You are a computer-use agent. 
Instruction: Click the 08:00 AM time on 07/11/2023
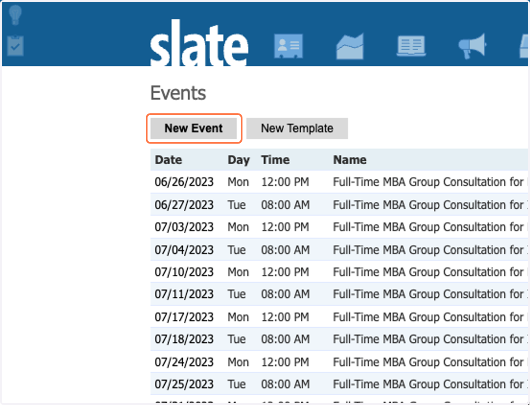pyautogui.click(x=285, y=294)
